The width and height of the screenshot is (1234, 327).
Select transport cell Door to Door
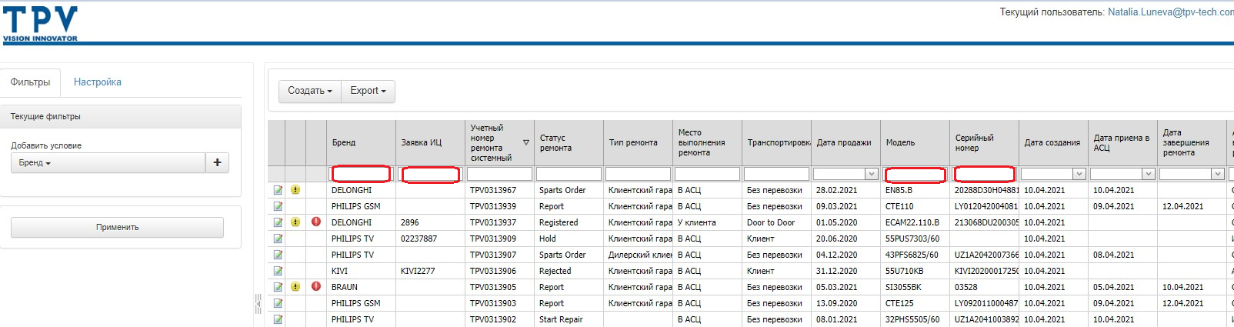pyautogui.click(x=776, y=222)
